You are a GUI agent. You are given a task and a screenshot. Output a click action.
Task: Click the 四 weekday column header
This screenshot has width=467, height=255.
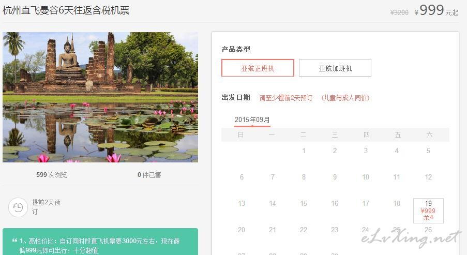coord(367,134)
